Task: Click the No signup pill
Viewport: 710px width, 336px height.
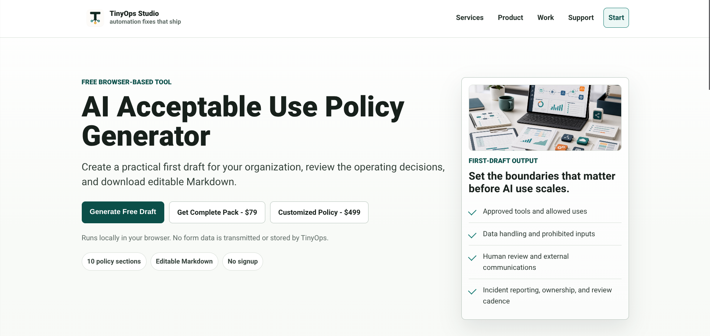Action: [x=243, y=261]
